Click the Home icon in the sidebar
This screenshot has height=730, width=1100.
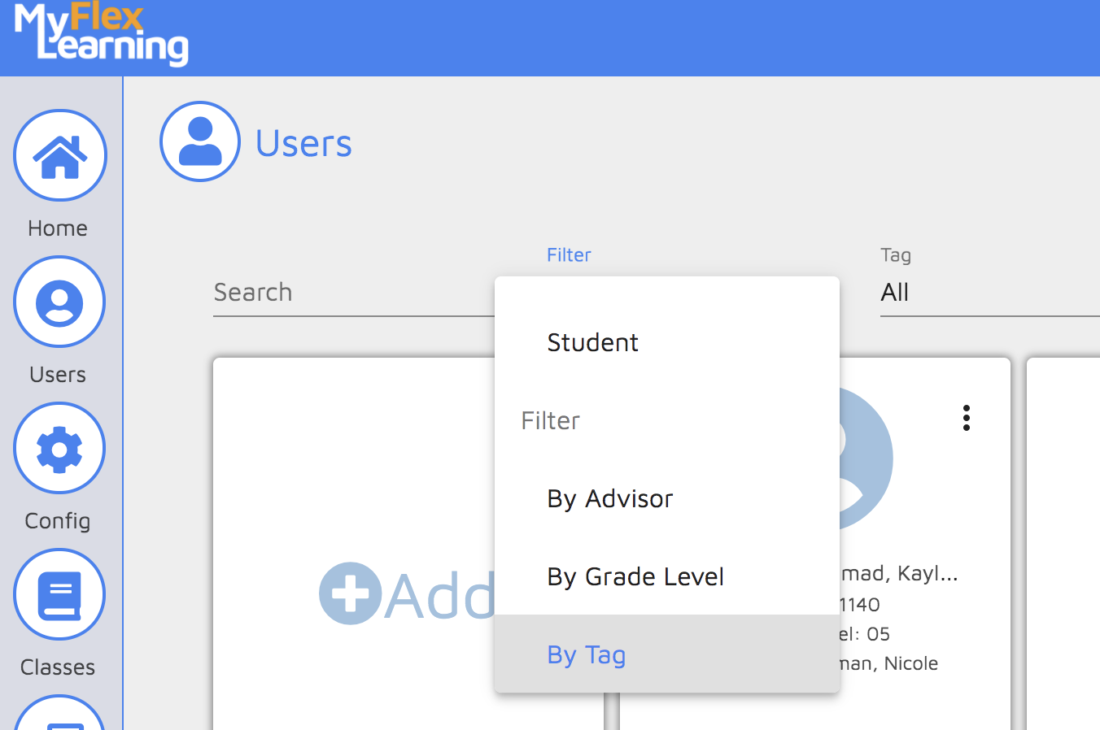click(x=59, y=156)
